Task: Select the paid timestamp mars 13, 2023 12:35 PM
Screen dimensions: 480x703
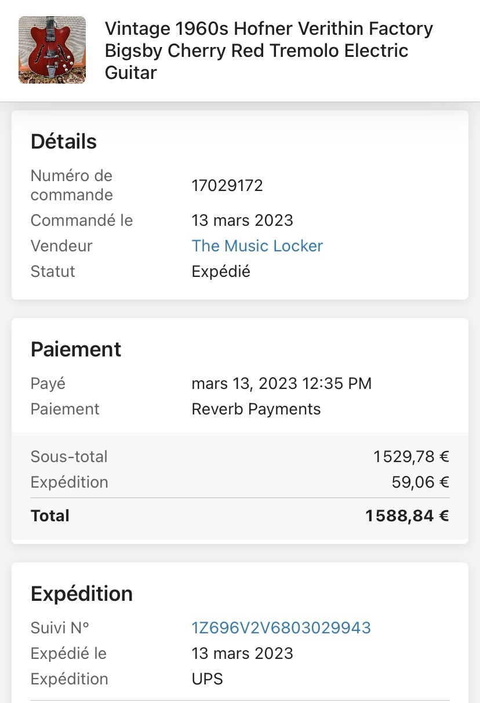Action: coord(281,384)
